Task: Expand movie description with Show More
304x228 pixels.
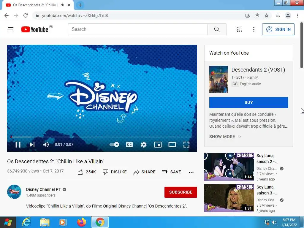Action: 226,137
